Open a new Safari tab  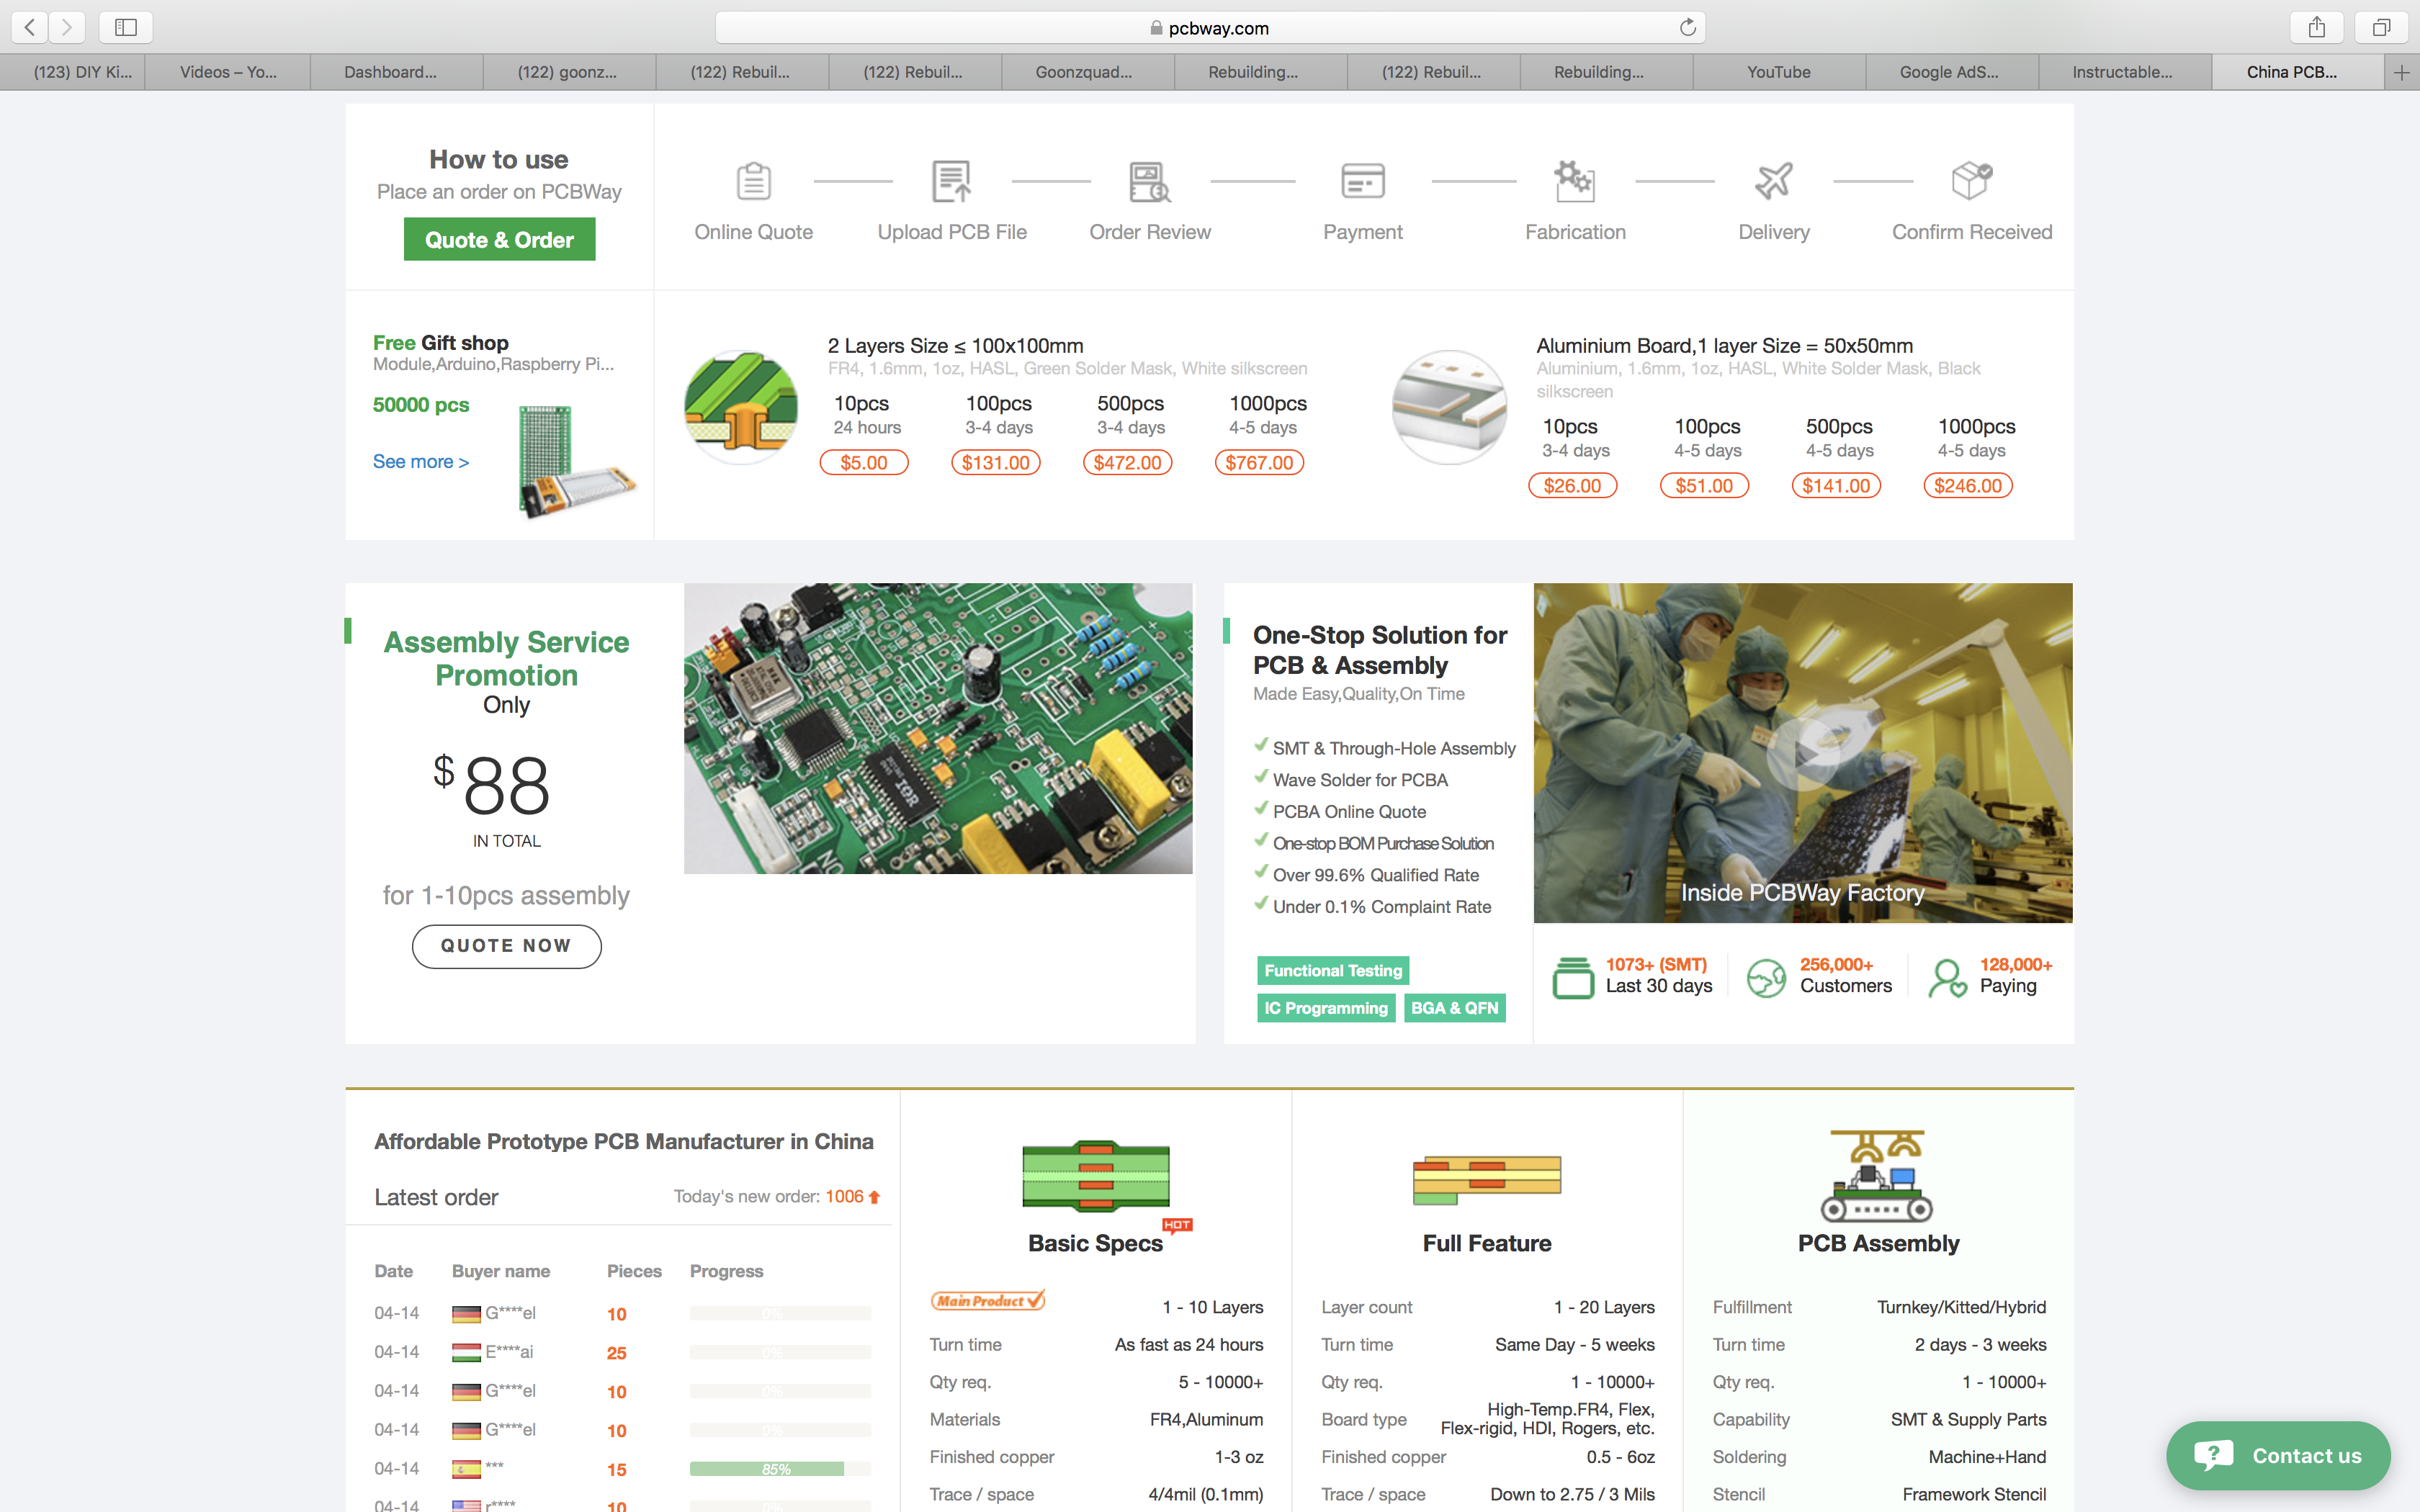point(2402,72)
